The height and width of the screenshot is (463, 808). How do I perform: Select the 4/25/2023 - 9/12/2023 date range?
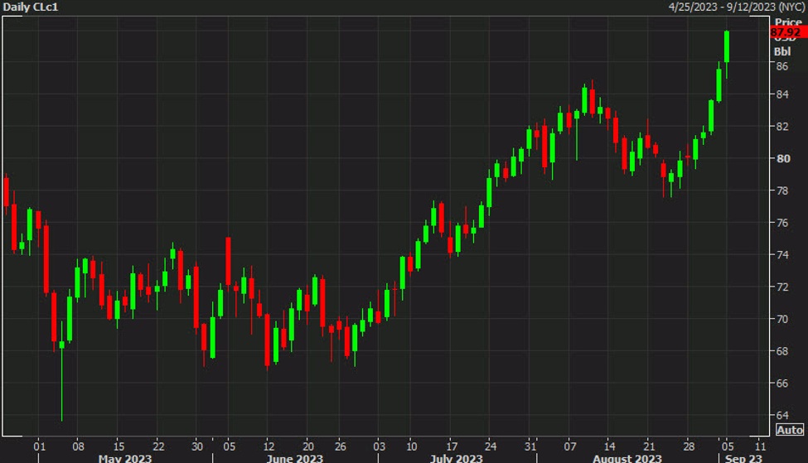click(x=736, y=7)
